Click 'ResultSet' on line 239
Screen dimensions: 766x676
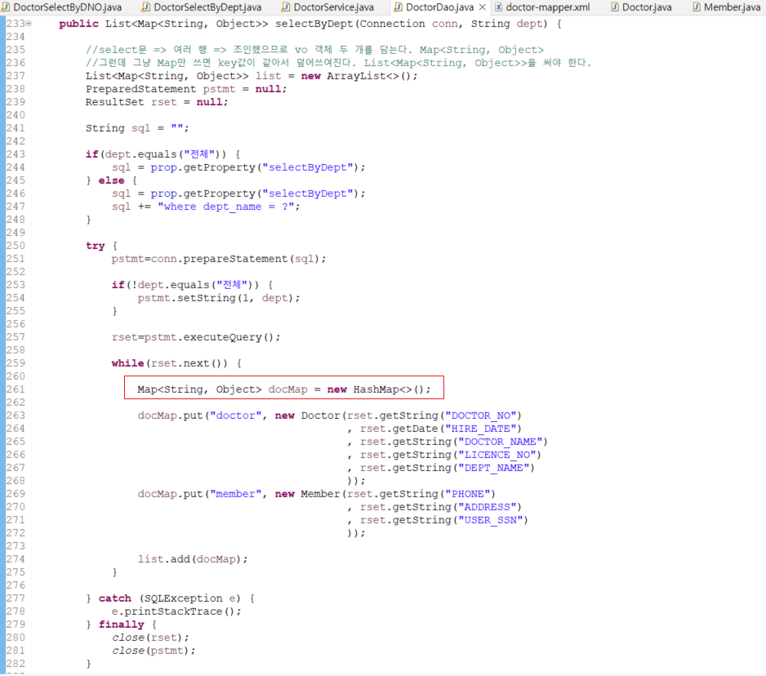[x=115, y=102]
